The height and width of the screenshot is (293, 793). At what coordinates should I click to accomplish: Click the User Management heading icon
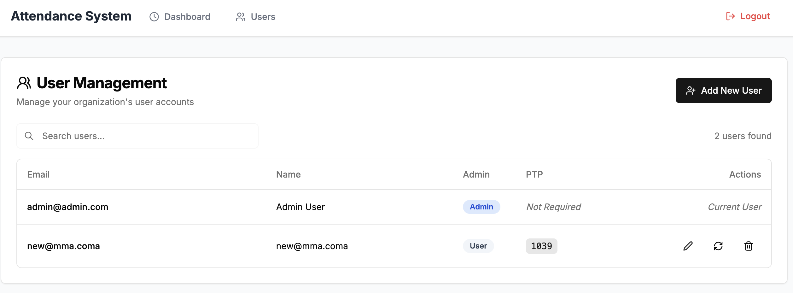point(24,83)
